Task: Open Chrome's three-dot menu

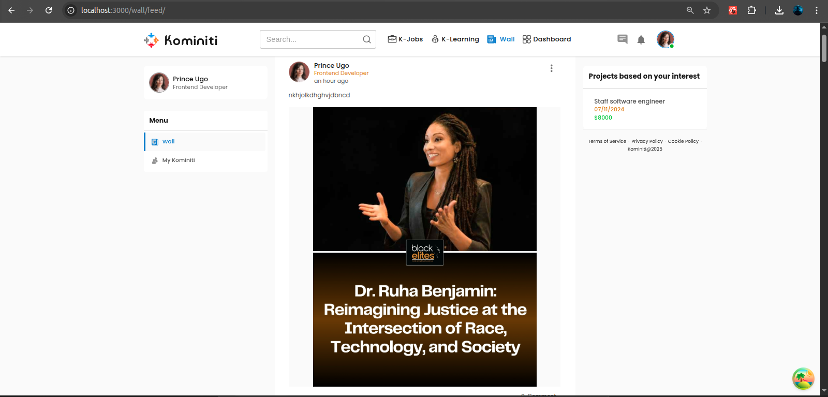Action: [x=817, y=10]
